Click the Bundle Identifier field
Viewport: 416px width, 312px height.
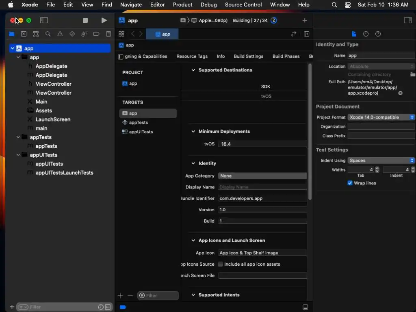[262, 198]
